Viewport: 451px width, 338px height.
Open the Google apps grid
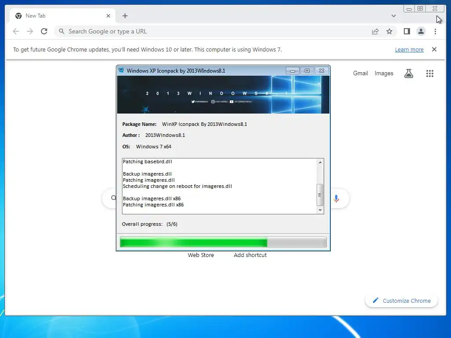coord(429,73)
